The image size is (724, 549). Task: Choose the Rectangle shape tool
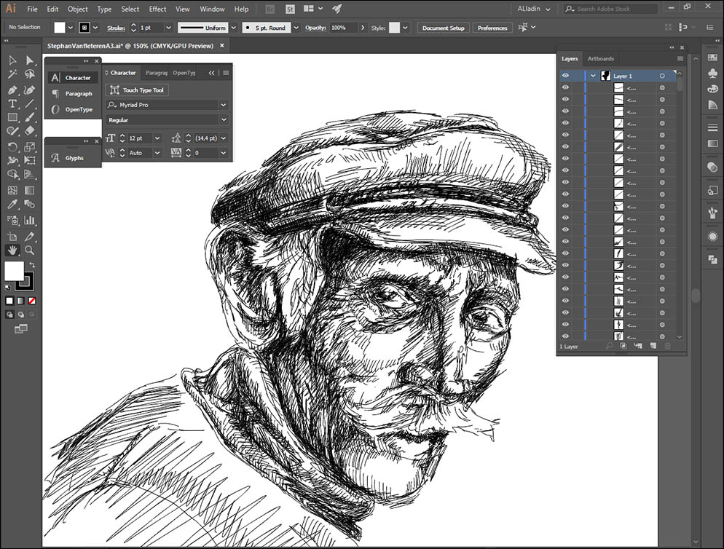(x=12, y=117)
